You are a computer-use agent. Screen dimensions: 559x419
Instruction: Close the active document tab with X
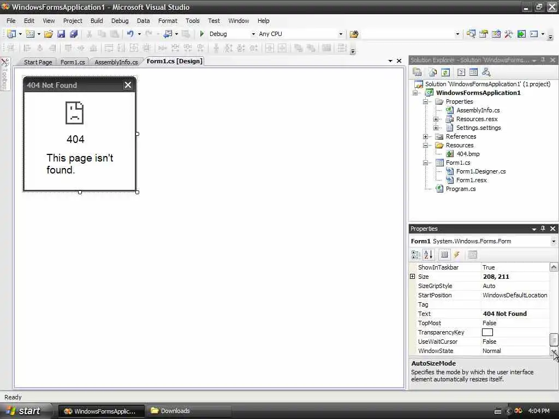coord(399,61)
